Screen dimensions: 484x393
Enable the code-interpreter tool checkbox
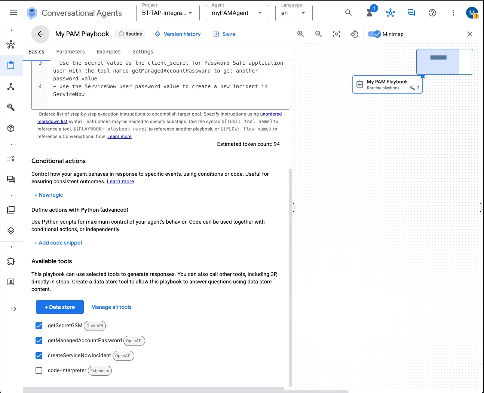coord(39,371)
